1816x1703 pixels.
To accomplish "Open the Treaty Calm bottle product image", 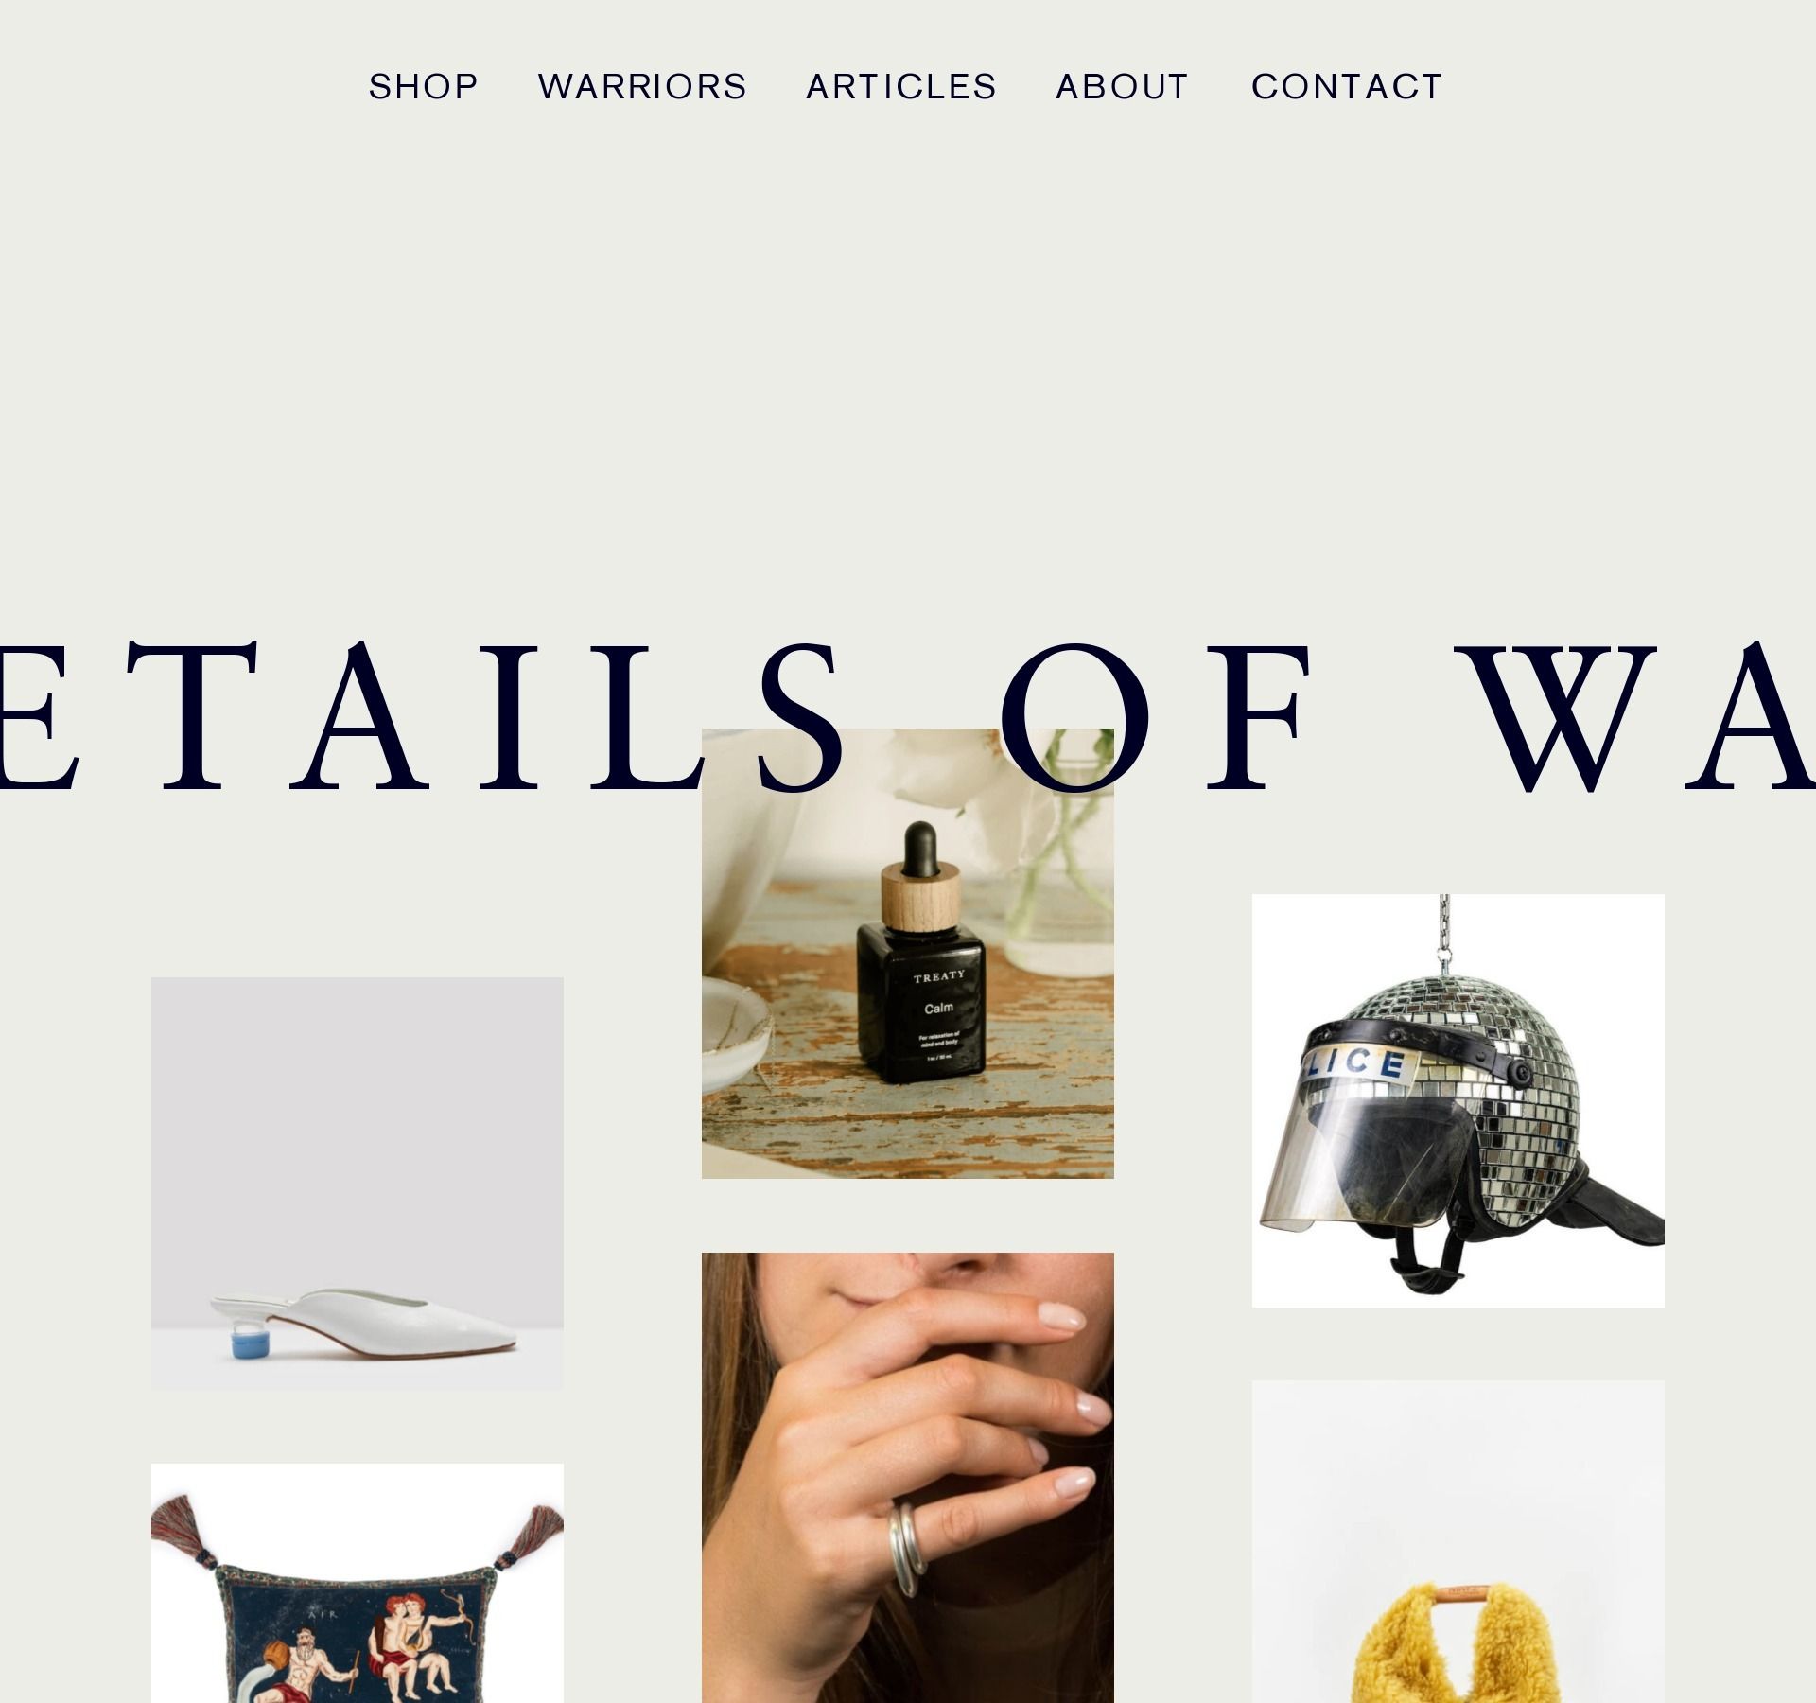I will (x=908, y=954).
